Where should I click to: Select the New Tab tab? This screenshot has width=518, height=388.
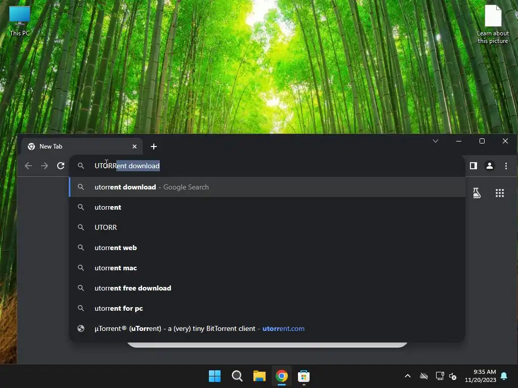tap(82, 147)
